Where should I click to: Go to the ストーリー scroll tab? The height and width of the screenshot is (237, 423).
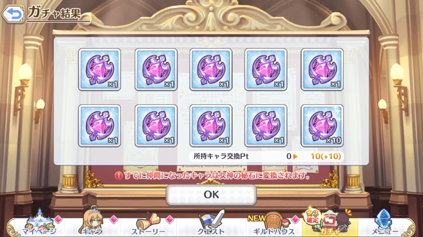tap(148, 224)
